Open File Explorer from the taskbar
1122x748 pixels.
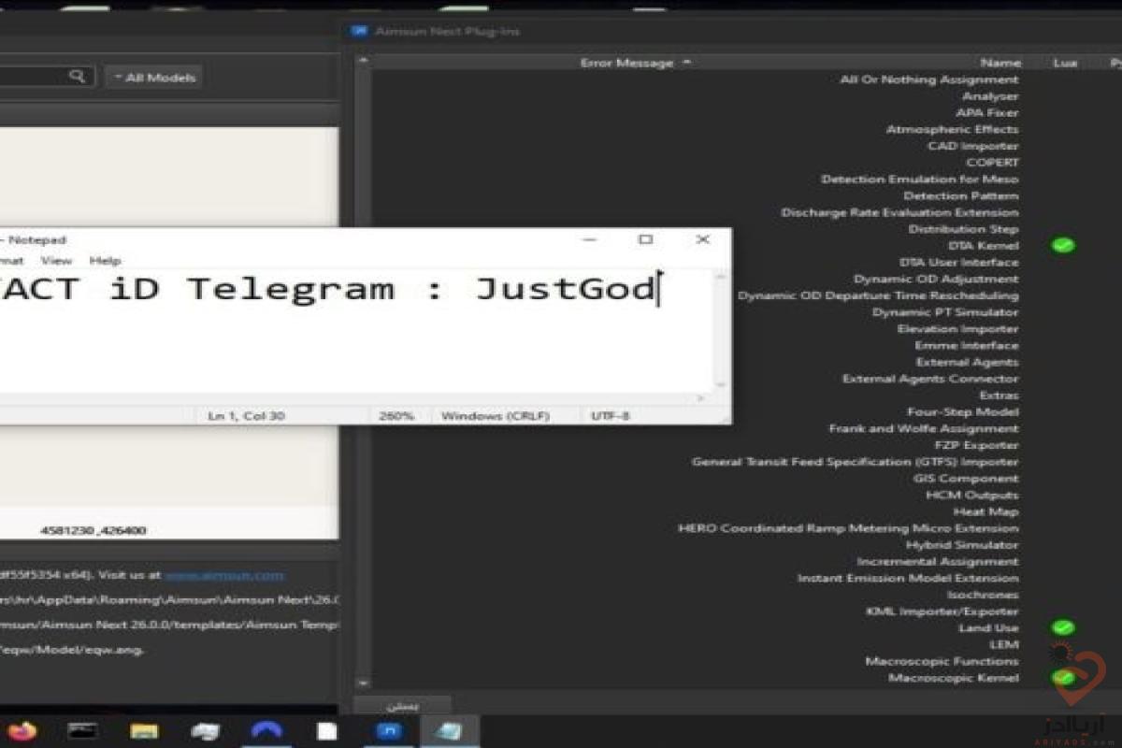pyautogui.click(x=143, y=730)
